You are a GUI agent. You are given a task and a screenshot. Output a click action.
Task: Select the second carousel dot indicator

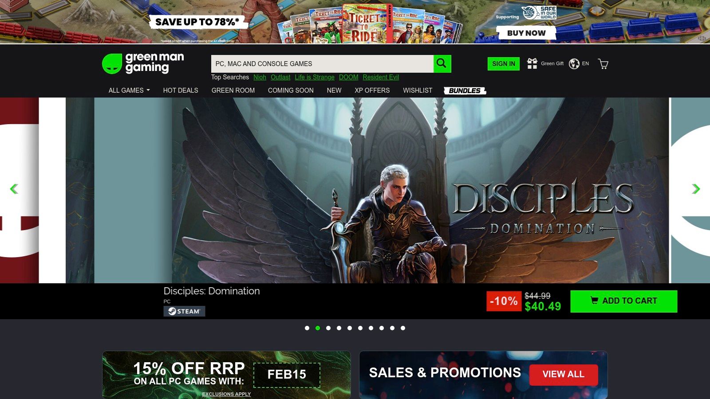coord(318,329)
